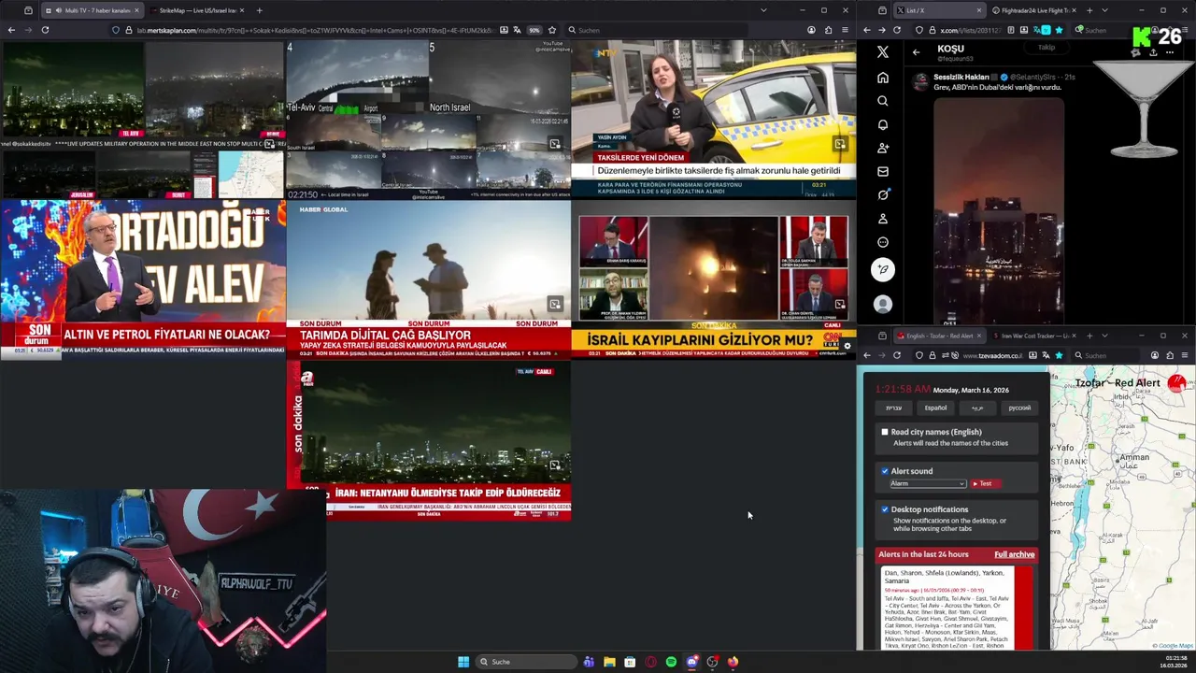Go back in the Multi TV browser window
The width and height of the screenshot is (1196, 673).
(x=11, y=30)
